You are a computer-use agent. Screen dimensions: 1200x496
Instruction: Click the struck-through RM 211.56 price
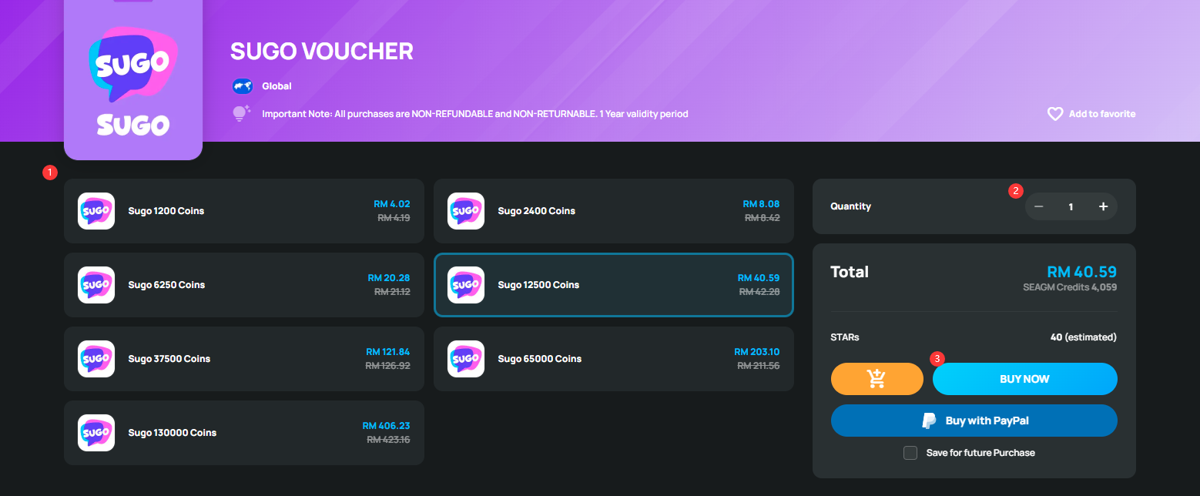[x=759, y=366]
